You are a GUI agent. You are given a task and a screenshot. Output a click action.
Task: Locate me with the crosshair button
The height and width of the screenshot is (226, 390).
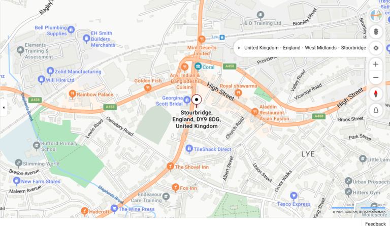(376, 48)
